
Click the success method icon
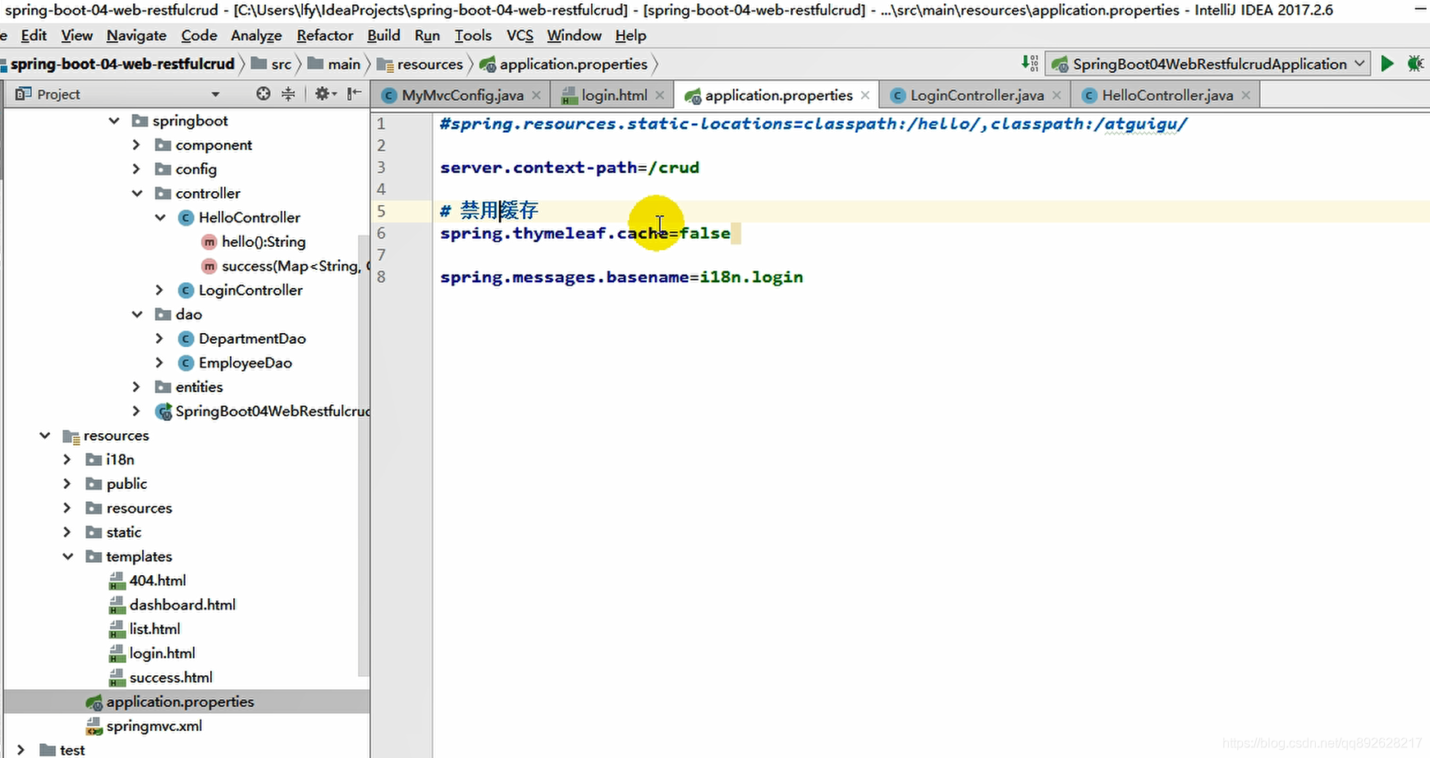click(209, 266)
